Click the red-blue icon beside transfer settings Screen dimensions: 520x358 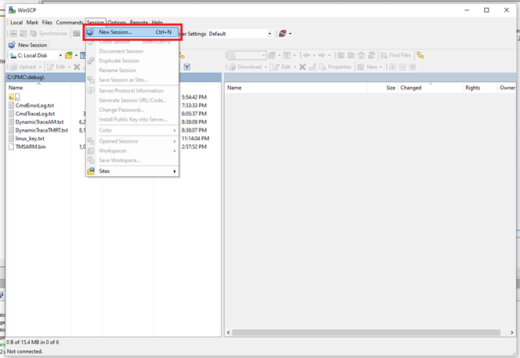click(283, 34)
